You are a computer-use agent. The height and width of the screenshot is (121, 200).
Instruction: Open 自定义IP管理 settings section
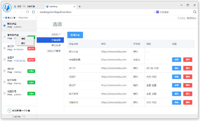[54, 51]
